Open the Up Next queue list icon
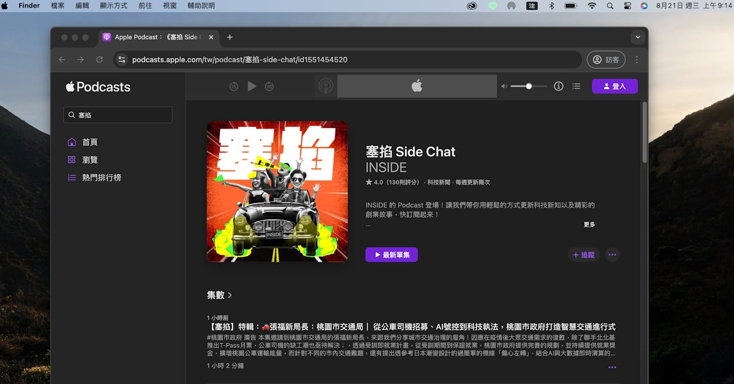The width and height of the screenshot is (734, 384). 576,86
